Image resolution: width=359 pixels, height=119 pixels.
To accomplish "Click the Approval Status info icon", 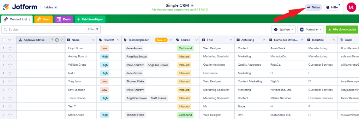I will pos(57,40).
